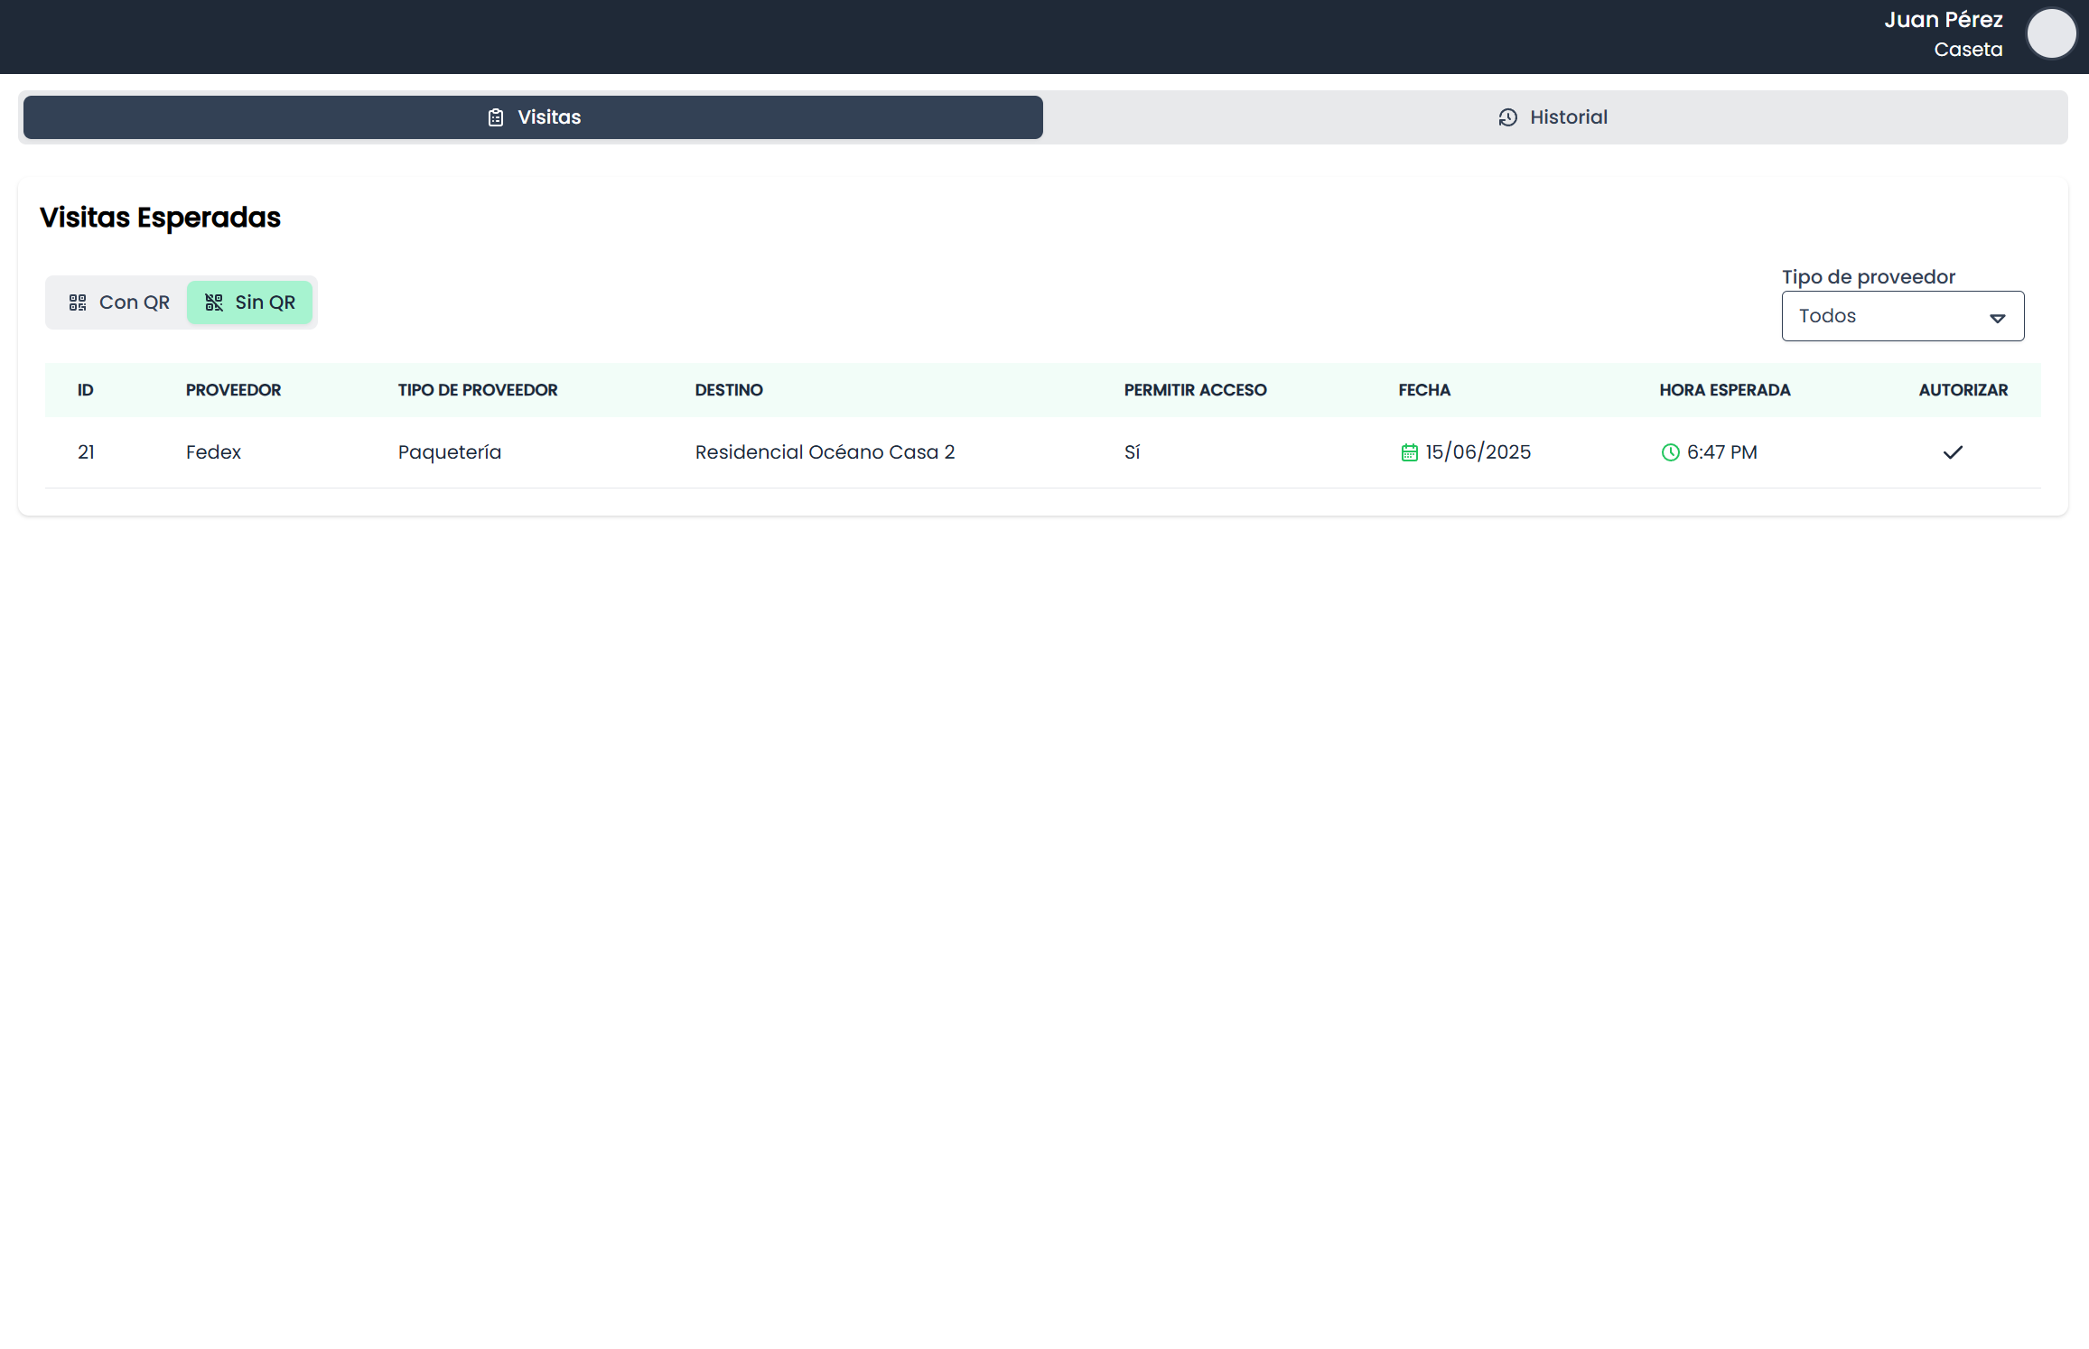This screenshot has width=2089, height=1349.
Task: Click the authorize checkmark for Fedex
Action: [x=1953, y=452]
